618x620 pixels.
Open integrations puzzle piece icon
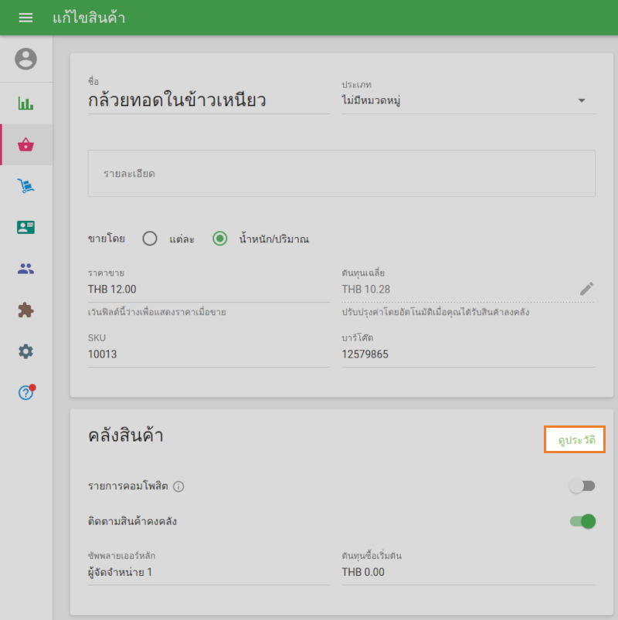coord(25,310)
